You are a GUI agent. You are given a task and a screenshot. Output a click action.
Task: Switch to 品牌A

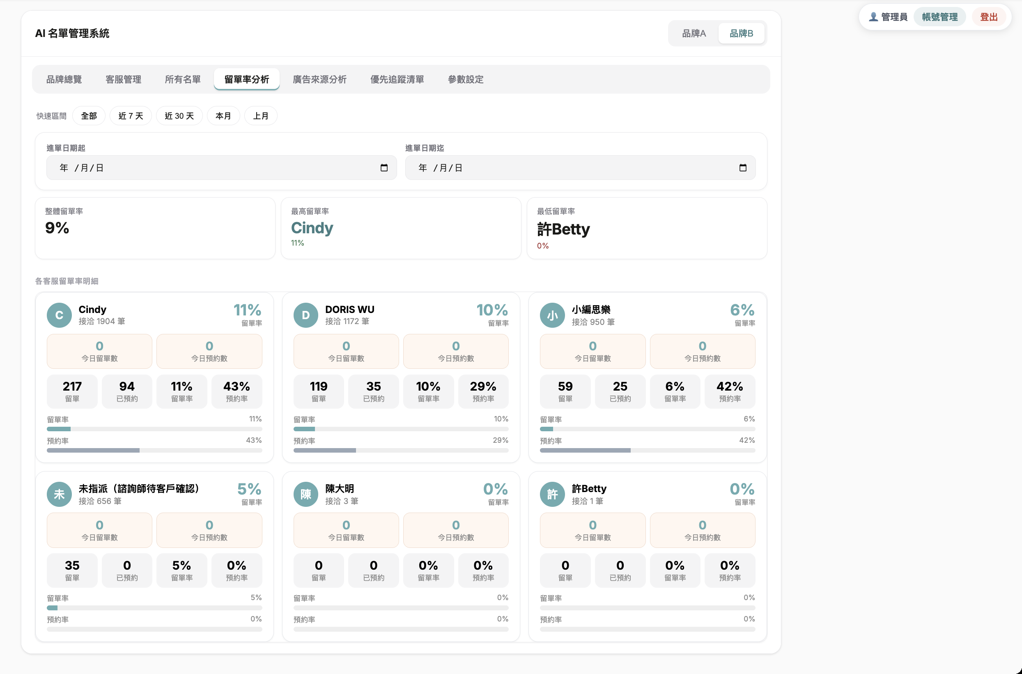click(694, 34)
